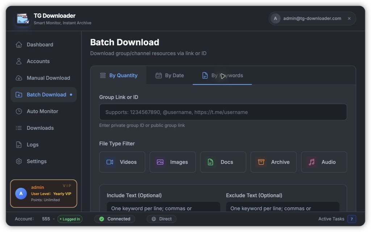Viewport: 371px width, 232px height.
Task: Toggle the Archive file type filter
Action: pos(273,162)
